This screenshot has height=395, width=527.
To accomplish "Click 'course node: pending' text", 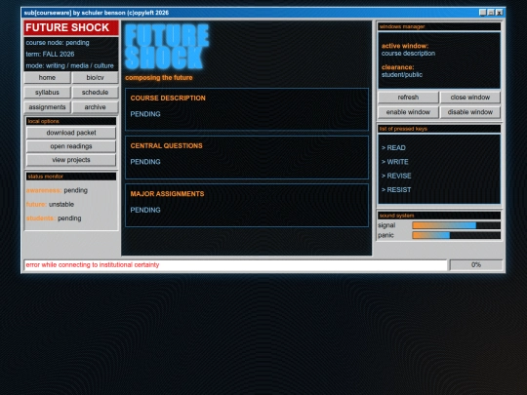I will [x=58, y=43].
